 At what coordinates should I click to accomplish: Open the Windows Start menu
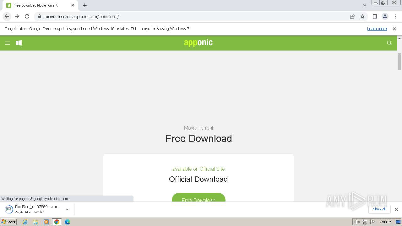click(x=8, y=222)
